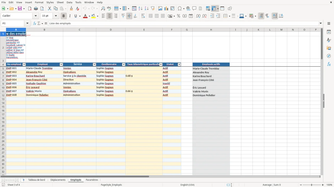
Task: Click into the formula input line
Action: pyautogui.click(x=183, y=24)
